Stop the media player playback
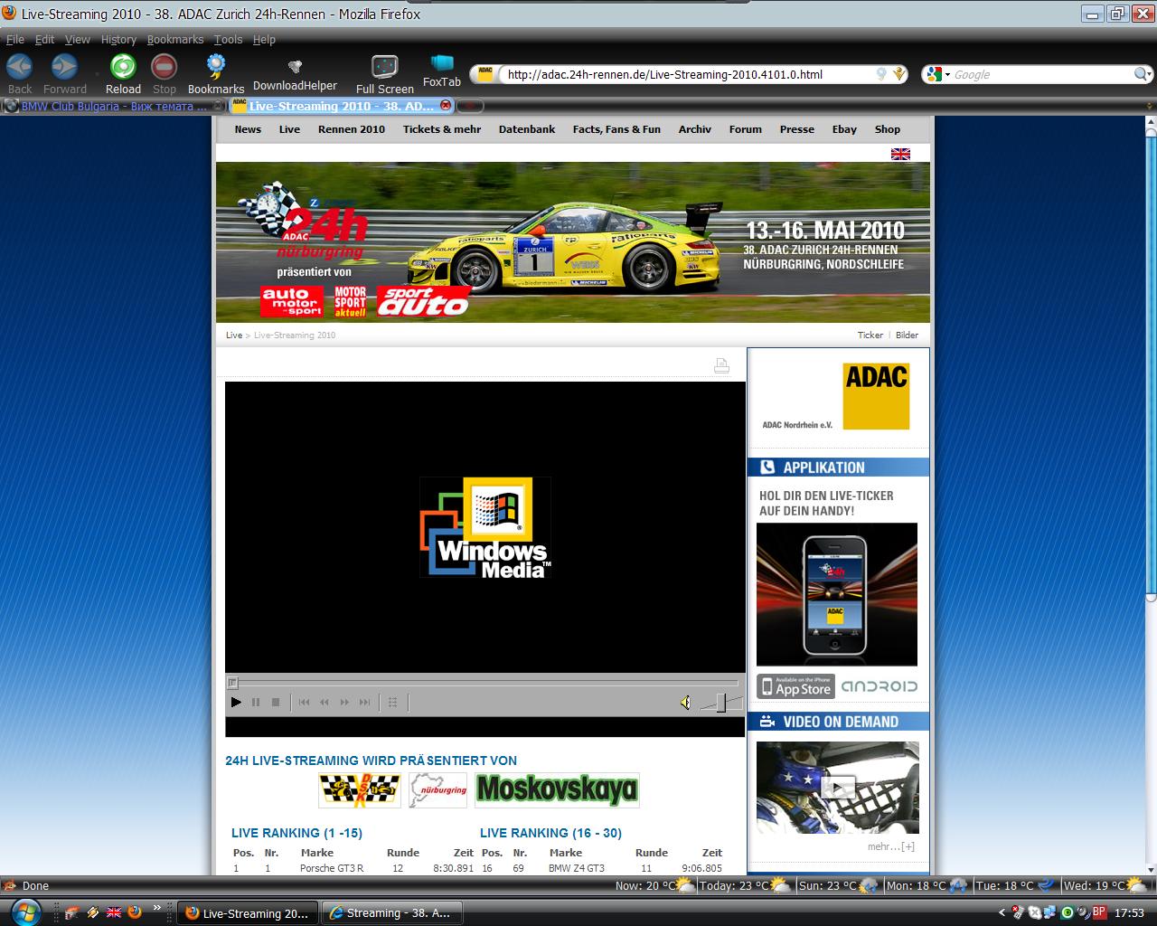 pos(276,702)
